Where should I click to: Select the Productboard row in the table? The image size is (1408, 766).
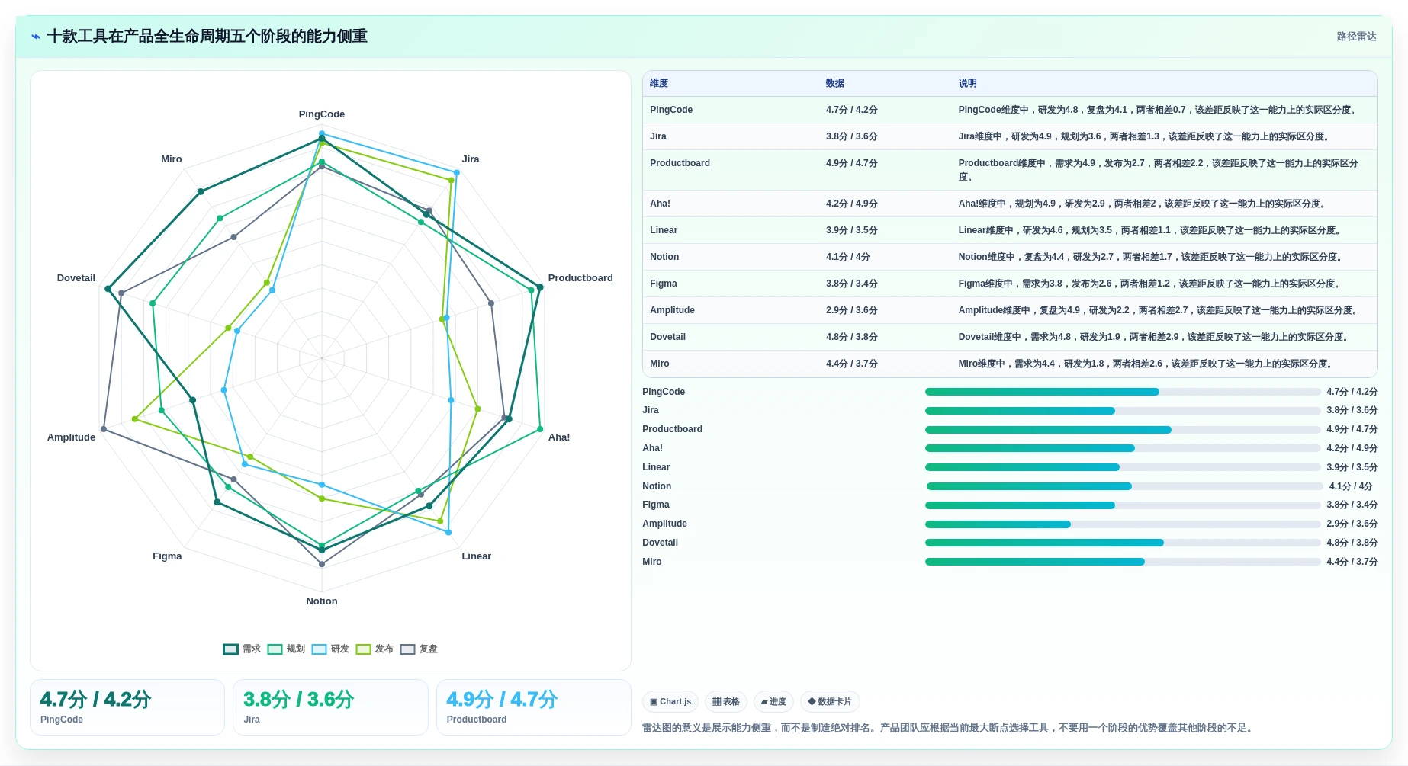pos(1010,170)
